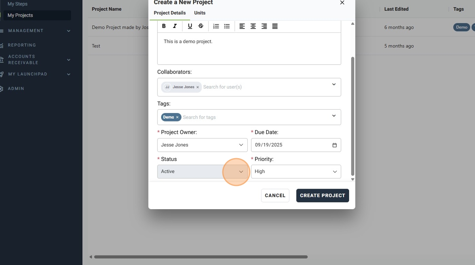Screen dimensions: 475x265
Task: Align description text right
Action: pos(264,26)
